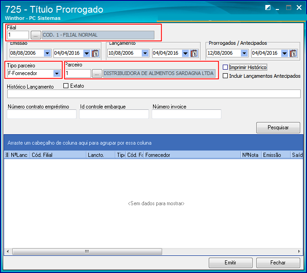The image size is (307, 273).
Task: Click the Pesquisar button
Action: [x=278, y=127]
